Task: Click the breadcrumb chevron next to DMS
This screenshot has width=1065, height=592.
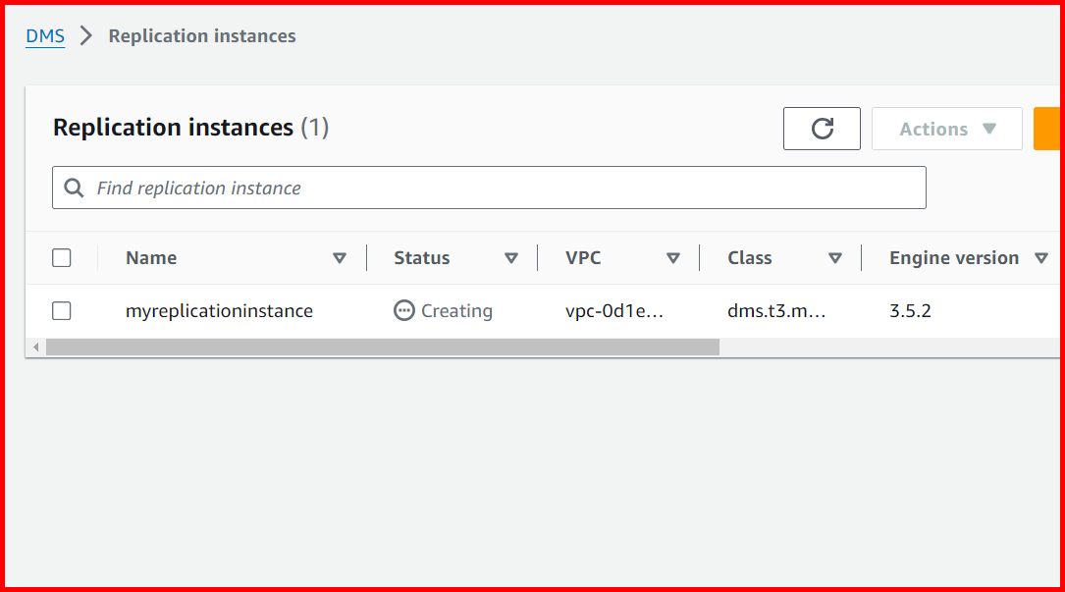Action: point(84,35)
